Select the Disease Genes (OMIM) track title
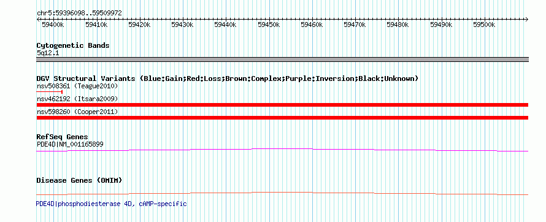This screenshot has height=222, width=546. [x=79, y=180]
